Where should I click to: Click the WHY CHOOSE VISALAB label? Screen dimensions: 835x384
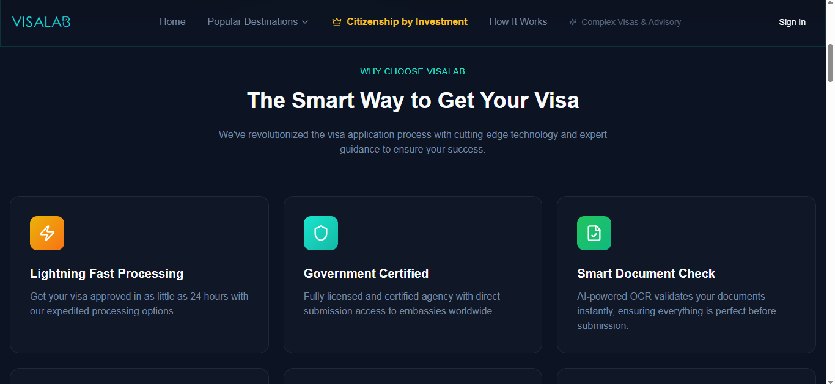point(413,71)
